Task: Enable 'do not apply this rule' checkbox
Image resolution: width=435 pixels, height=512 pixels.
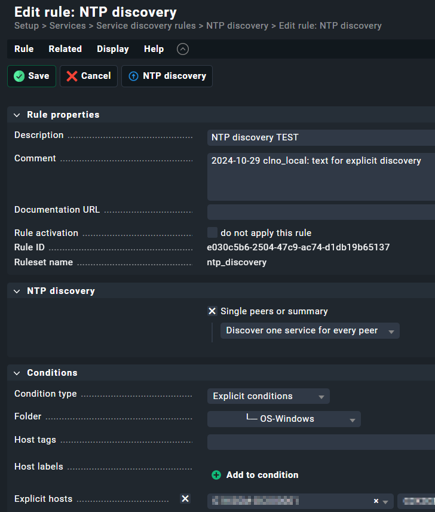Action: tap(212, 233)
